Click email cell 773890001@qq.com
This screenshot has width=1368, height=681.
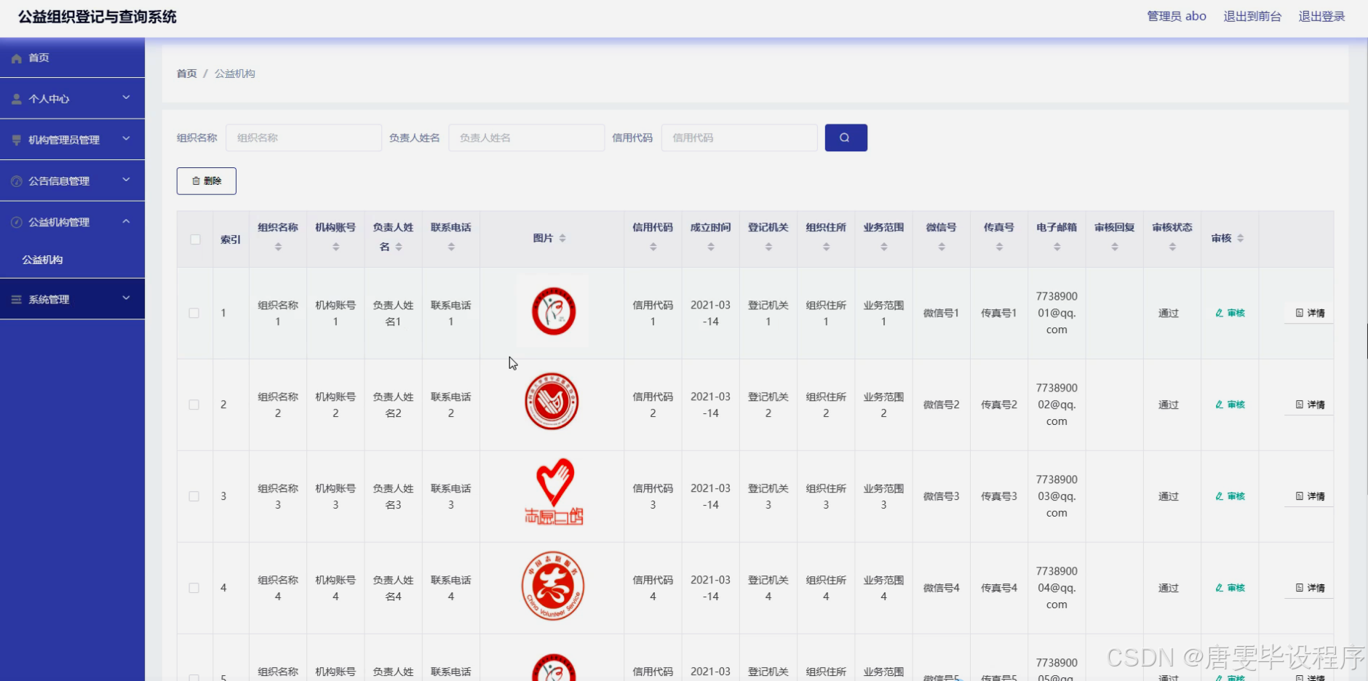click(x=1057, y=313)
